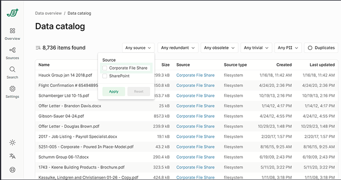The height and width of the screenshot is (180, 341).
Task: Select Schamberger Ltd 10-15.pdf
Action: pyautogui.click(x=64, y=96)
